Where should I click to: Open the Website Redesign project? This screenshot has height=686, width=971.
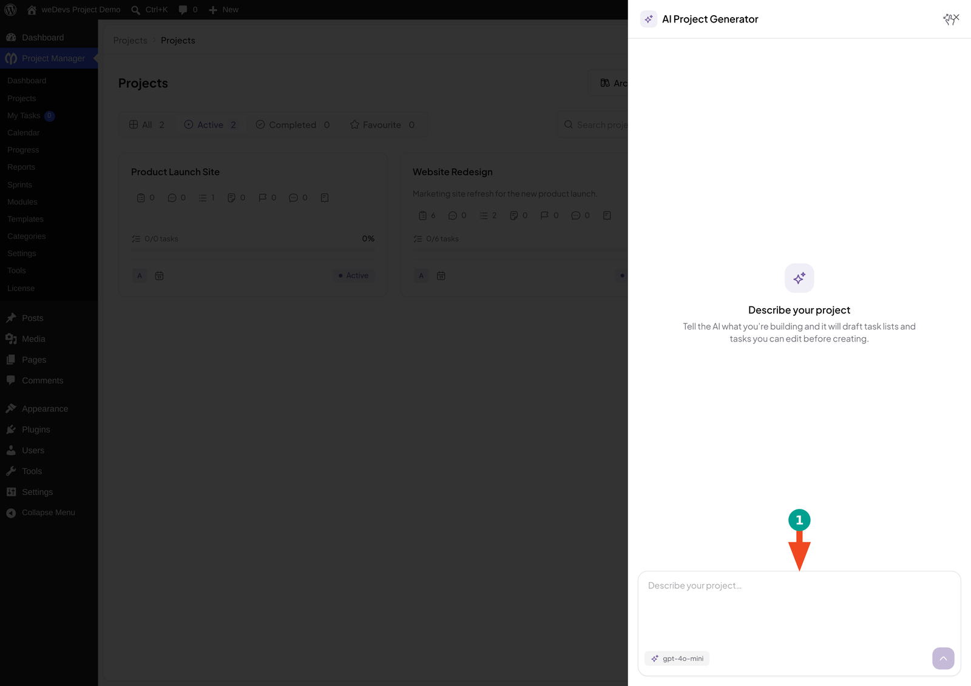(x=453, y=172)
